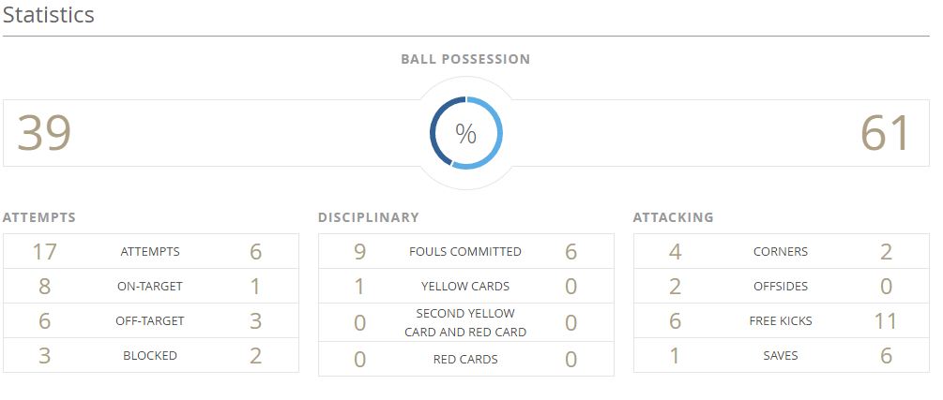This screenshot has width=943, height=400.
Task: Click the 61 possession value
Action: [x=886, y=133]
